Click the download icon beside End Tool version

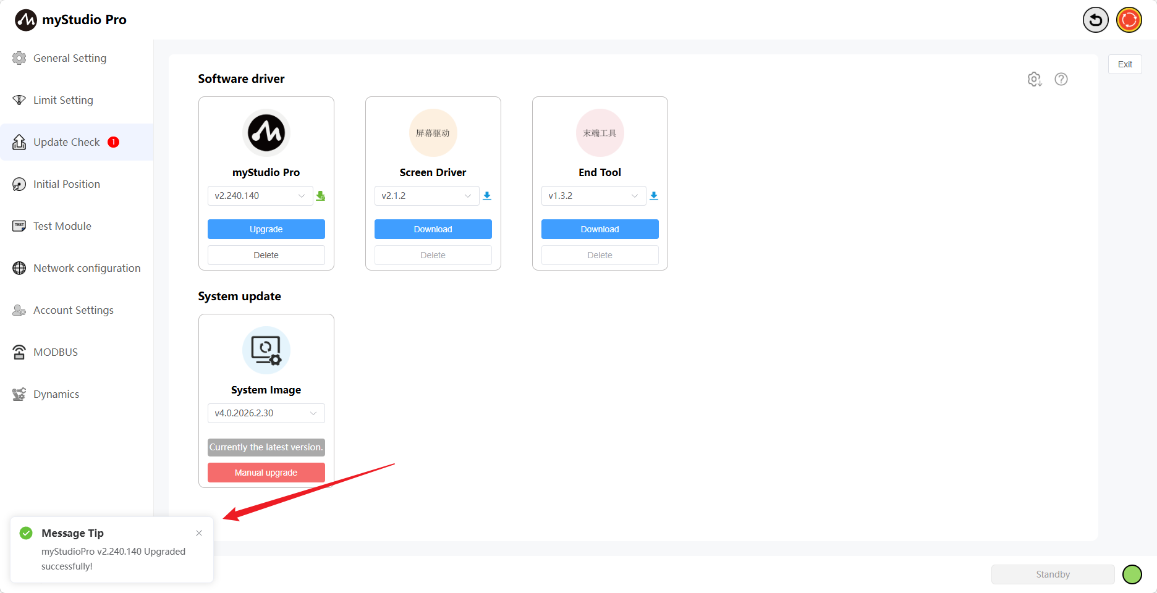(x=654, y=196)
